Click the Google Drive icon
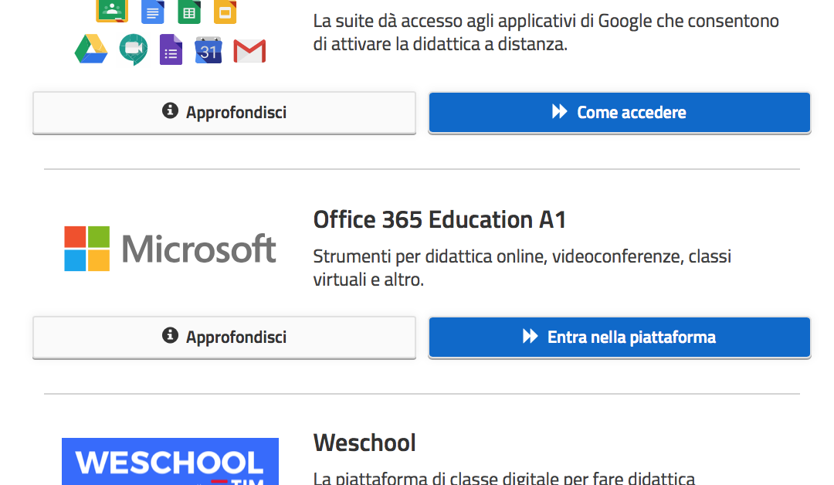834x485 pixels. [x=91, y=49]
